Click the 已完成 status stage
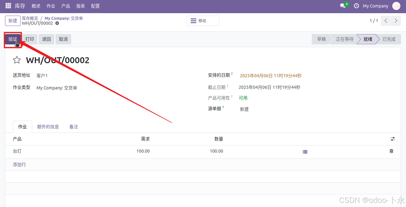The image size is (406, 207). point(389,39)
